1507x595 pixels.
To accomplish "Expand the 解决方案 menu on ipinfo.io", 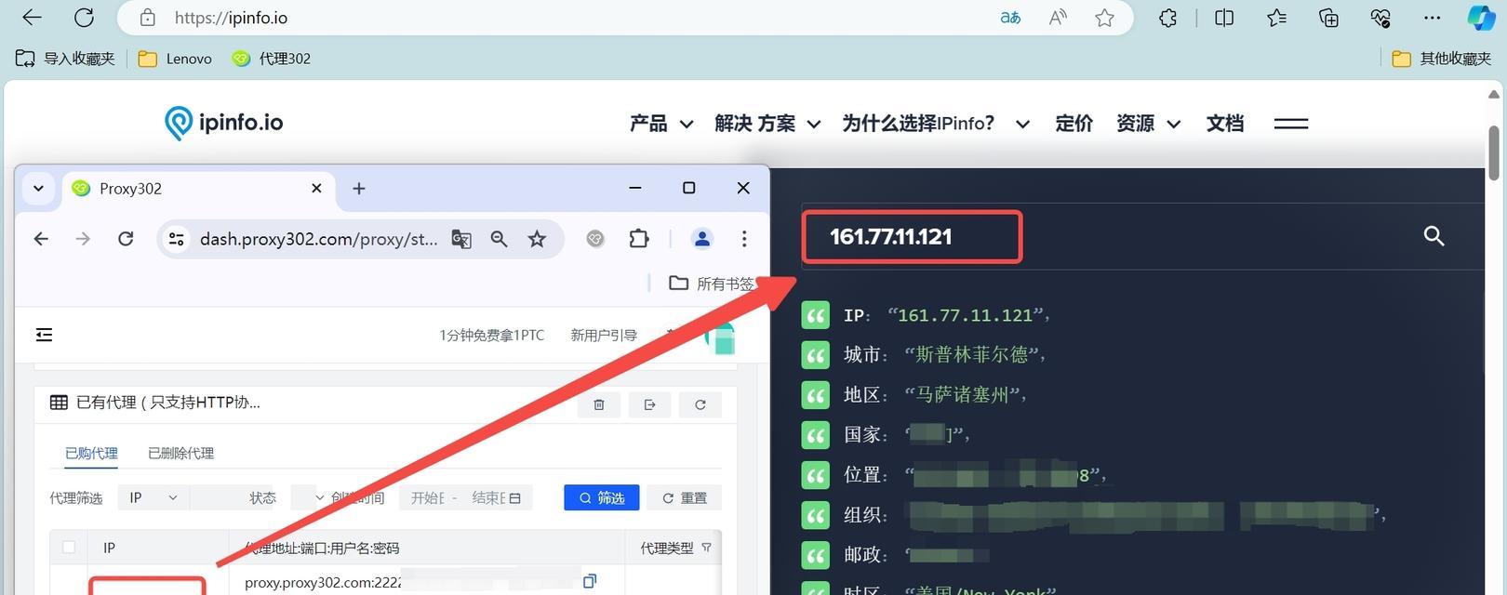I will pos(767,124).
